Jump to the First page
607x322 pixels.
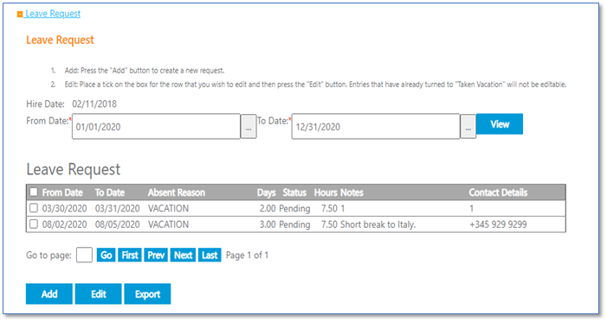pos(130,255)
